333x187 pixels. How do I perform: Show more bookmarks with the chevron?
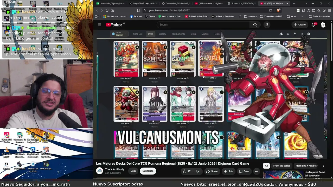click(x=302, y=16)
